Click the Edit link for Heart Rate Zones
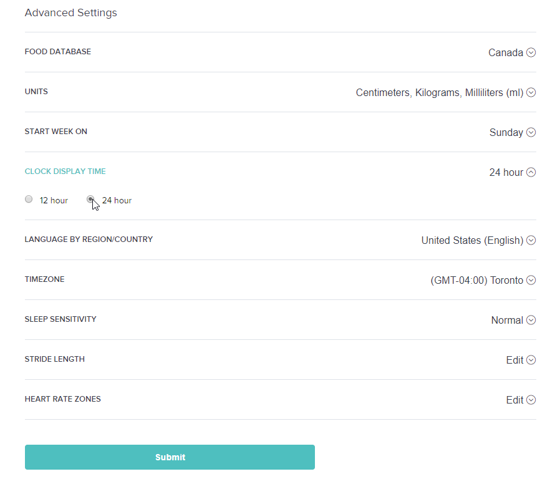The image size is (560, 479). pos(514,400)
